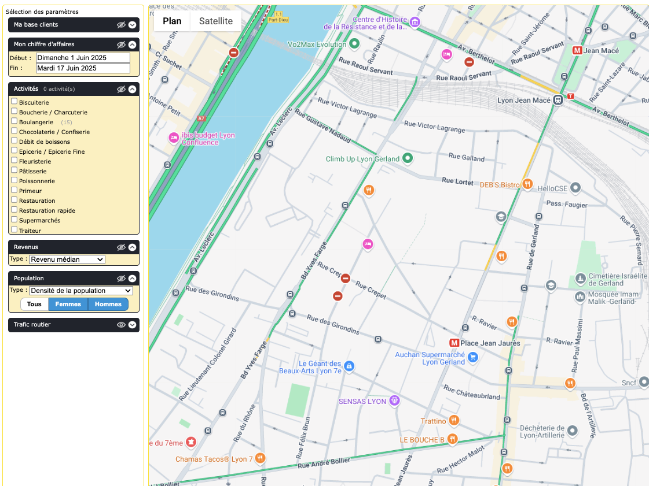Viewport: 649px width, 486px height.
Task: Check the Fleuristerie activity
Action: (x=14, y=160)
